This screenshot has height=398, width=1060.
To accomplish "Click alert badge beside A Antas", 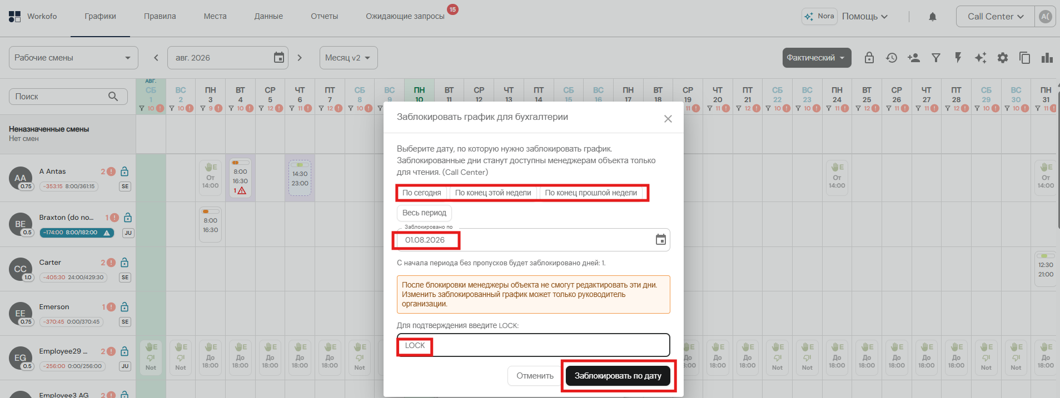I will [111, 172].
